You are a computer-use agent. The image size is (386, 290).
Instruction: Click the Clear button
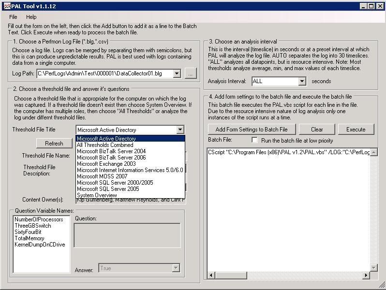(317, 130)
